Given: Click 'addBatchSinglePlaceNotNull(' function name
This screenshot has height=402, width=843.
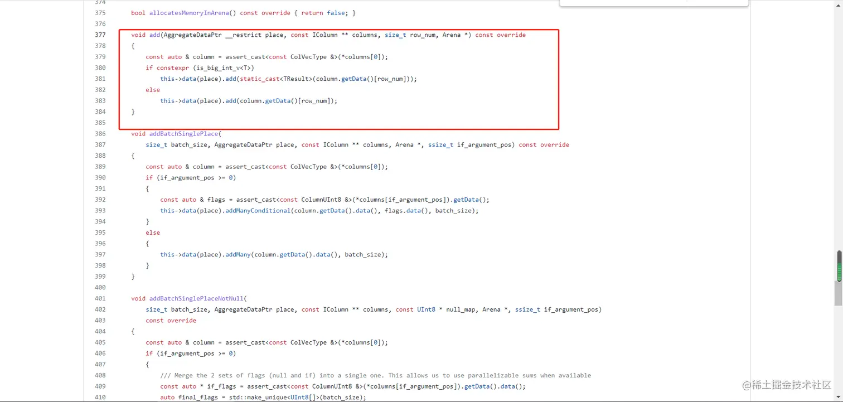Looking at the screenshot, I should (x=198, y=298).
